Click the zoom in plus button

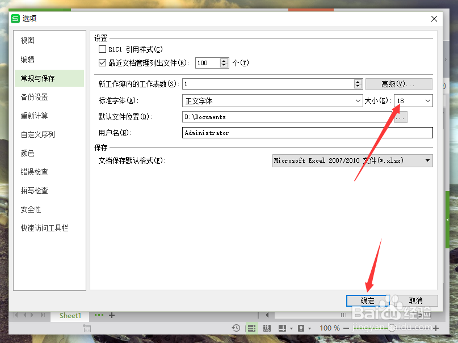tap(436, 328)
